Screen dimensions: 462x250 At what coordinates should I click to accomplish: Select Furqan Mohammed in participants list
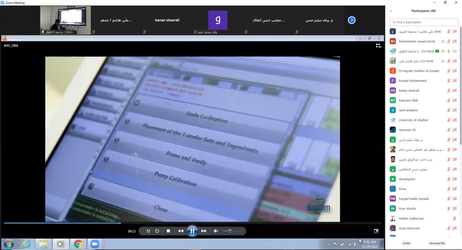[x=412, y=81]
